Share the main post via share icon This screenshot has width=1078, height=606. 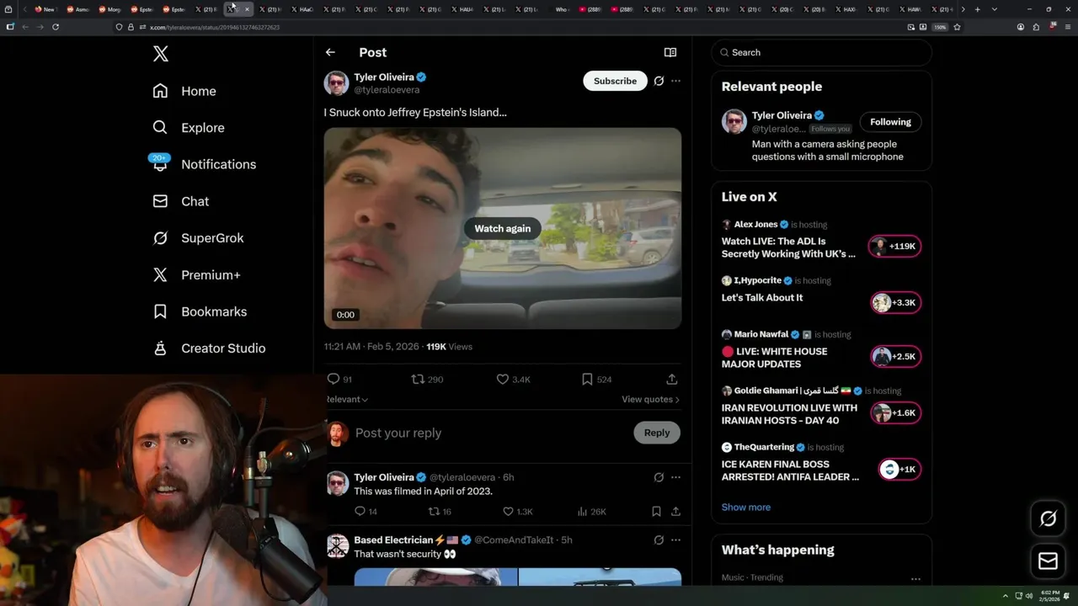pyautogui.click(x=672, y=380)
